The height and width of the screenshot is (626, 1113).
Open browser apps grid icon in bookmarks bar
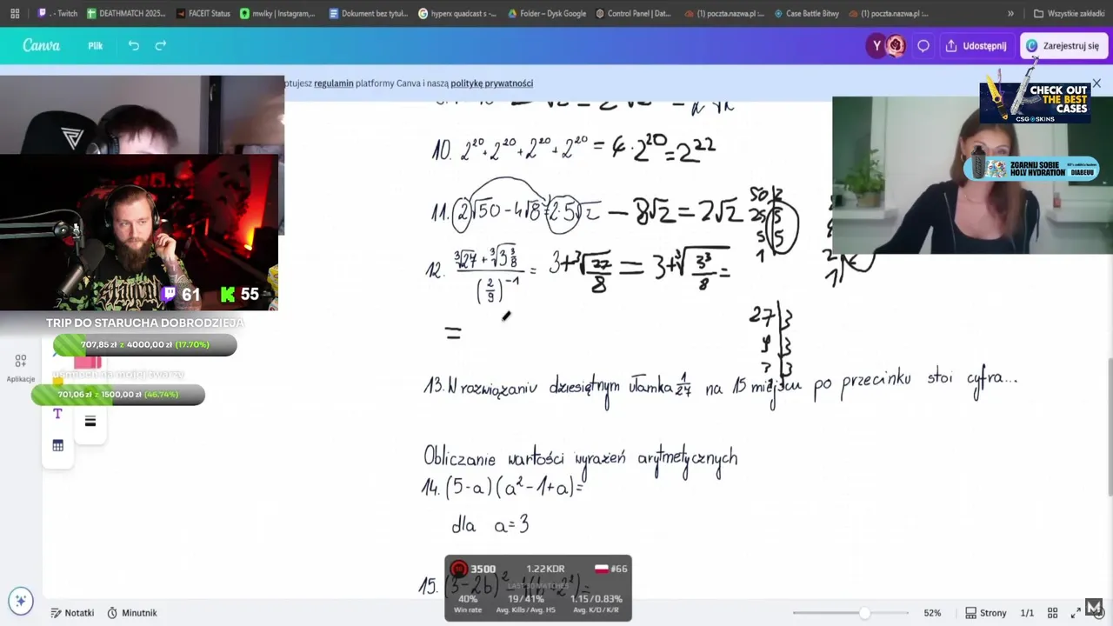(15, 14)
